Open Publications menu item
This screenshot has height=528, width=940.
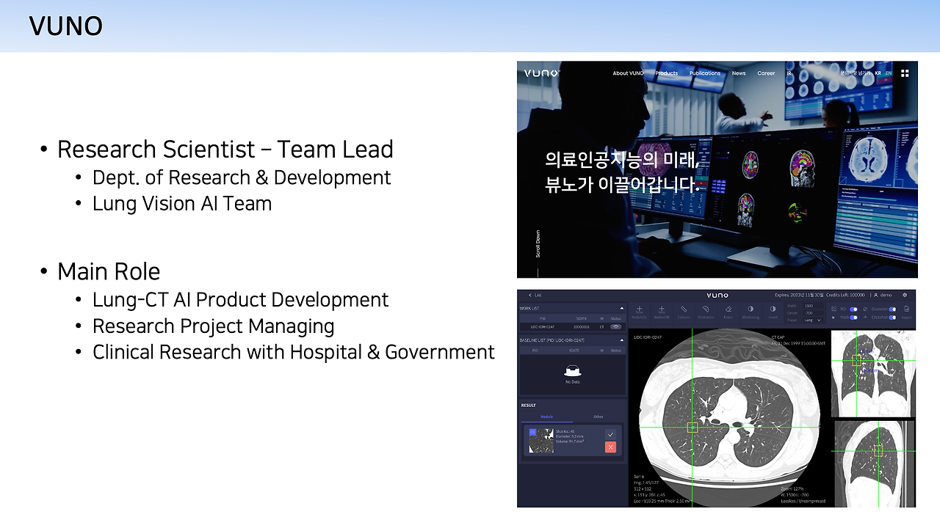coord(705,73)
